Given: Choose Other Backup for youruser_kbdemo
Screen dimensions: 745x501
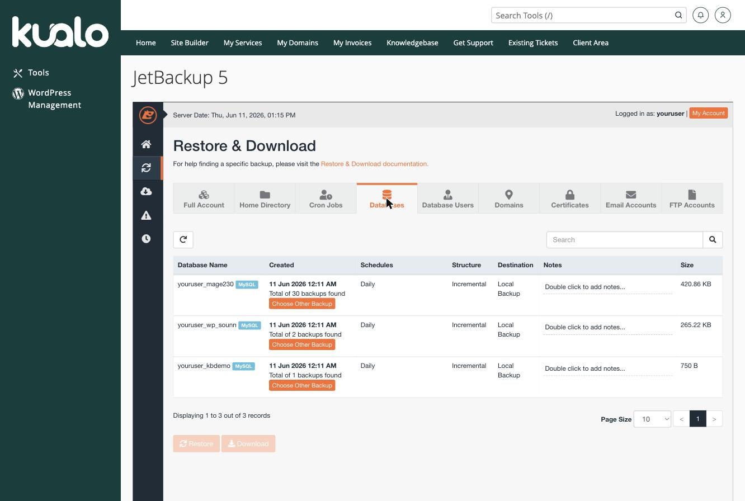Looking at the screenshot, I should click(x=302, y=385).
